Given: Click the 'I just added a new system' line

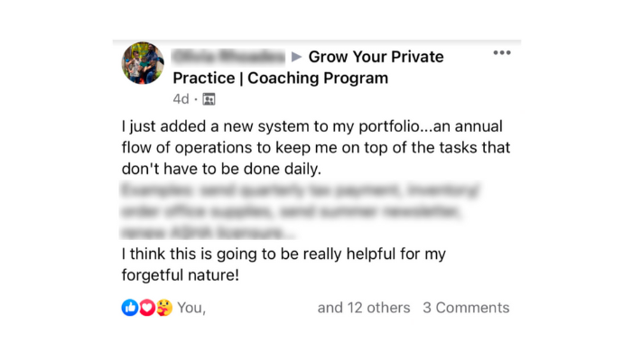Looking at the screenshot, I should (312, 126).
